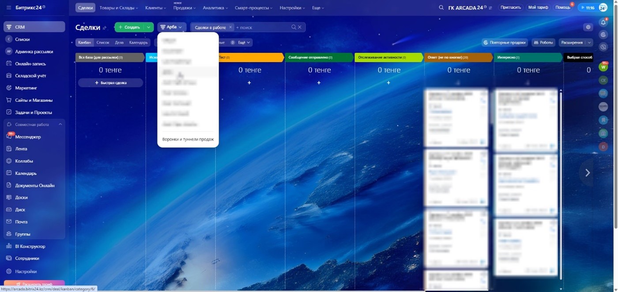Switch to the Дела view tab
The image size is (618, 292).
click(119, 42)
